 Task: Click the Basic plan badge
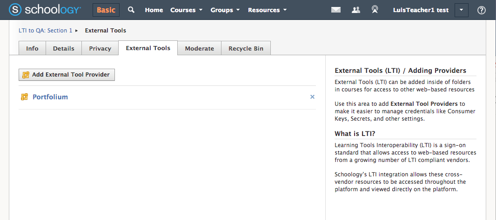pyautogui.click(x=106, y=10)
